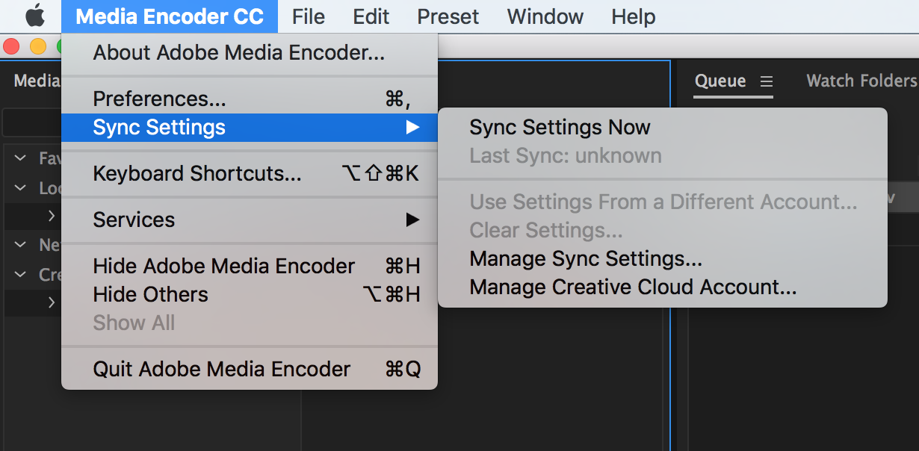Open Preferences from the menu
The height and width of the screenshot is (451, 919).
[x=159, y=99]
